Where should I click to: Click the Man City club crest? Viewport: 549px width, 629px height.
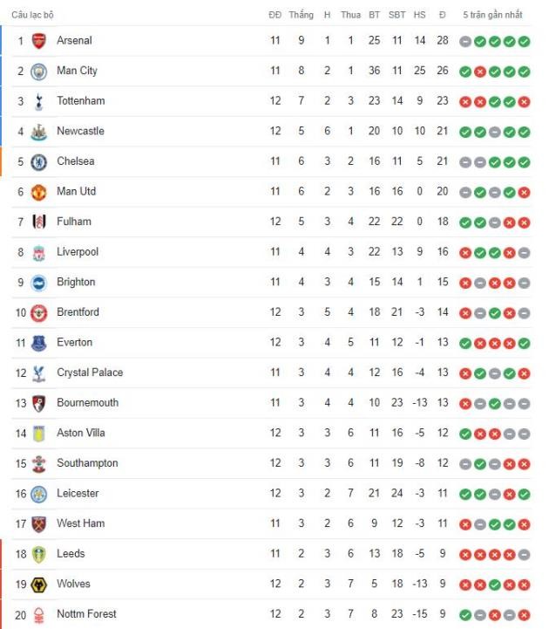[x=38, y=71]
